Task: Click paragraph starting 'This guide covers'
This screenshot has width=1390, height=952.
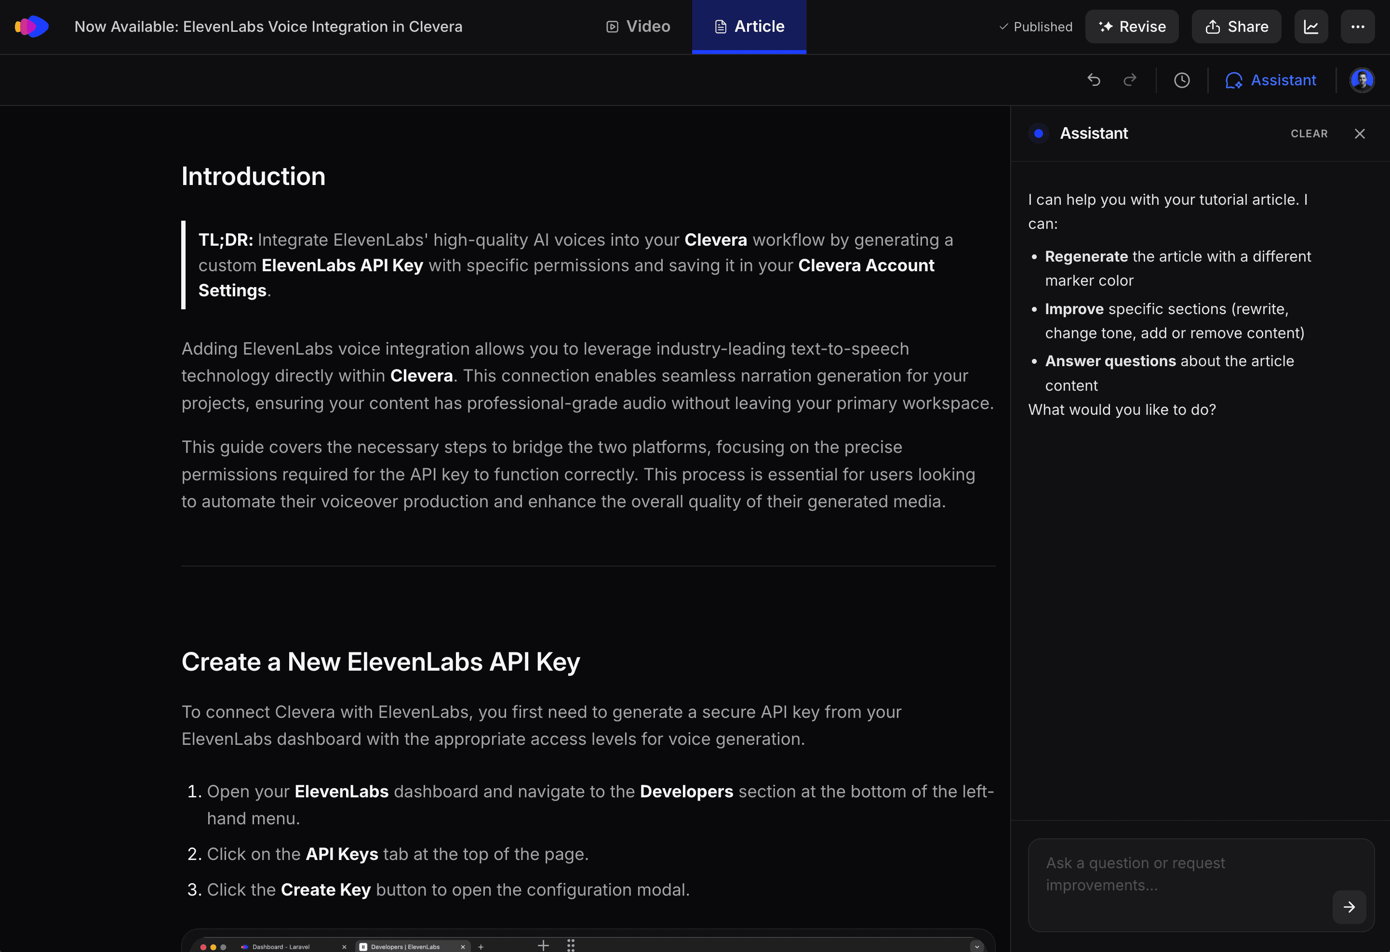Action: 578,474
